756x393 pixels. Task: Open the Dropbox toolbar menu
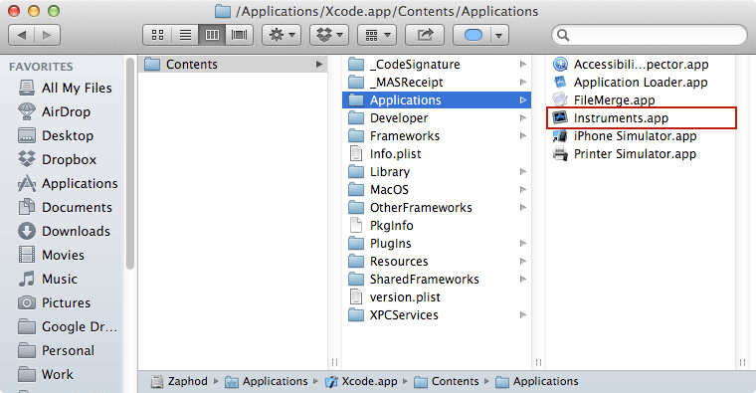point(329,35)
